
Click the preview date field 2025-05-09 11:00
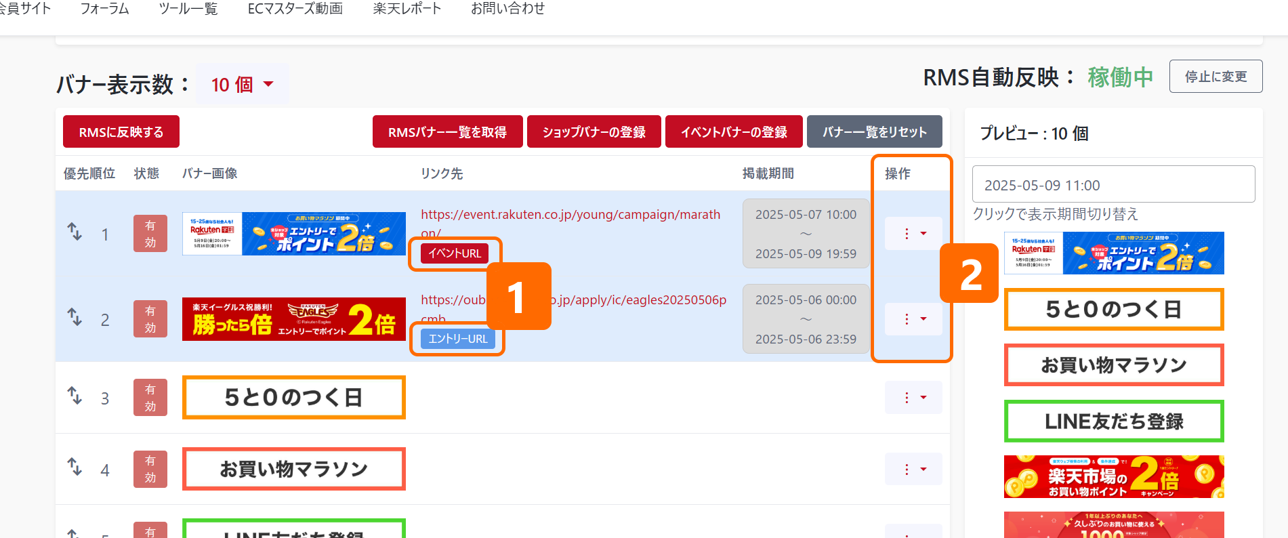[1114, 184]
